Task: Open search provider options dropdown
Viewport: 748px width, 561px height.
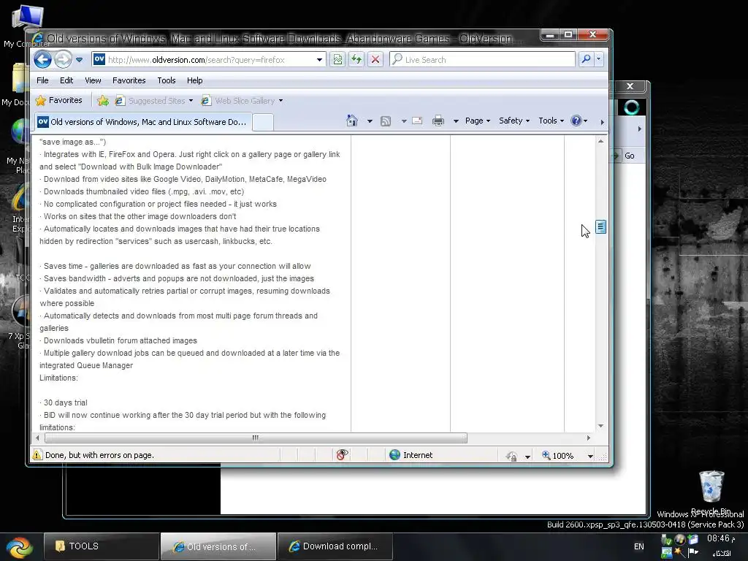Action: (x=599, y=59)
